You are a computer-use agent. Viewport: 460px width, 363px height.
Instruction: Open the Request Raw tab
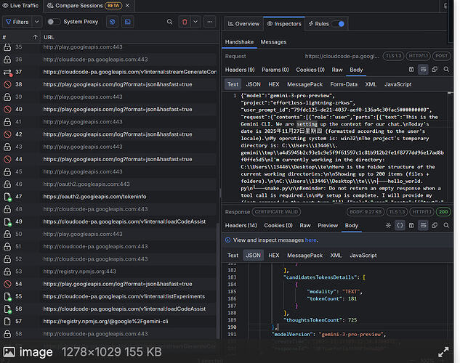tap(337, 70)
